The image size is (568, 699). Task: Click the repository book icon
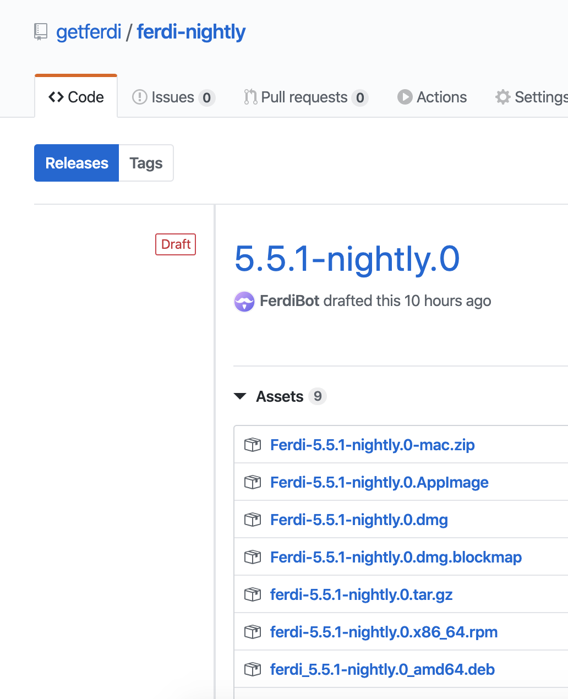coord(41,32)
